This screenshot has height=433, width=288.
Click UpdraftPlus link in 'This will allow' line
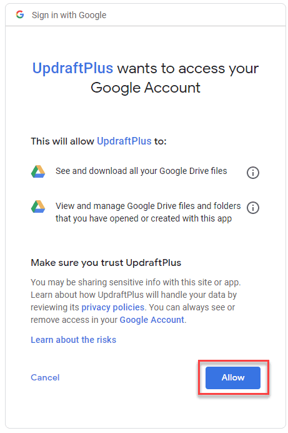[124, 141]
